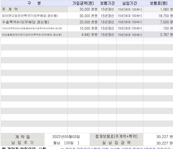Click the 가입금액(천) column header

tap(83, 3)
